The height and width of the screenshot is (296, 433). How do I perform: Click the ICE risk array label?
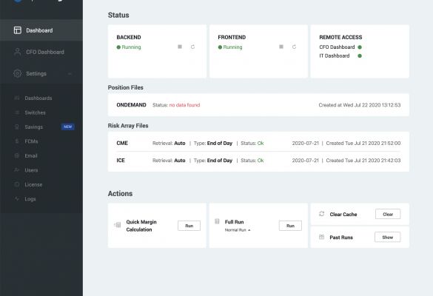(x=121, y=161)
